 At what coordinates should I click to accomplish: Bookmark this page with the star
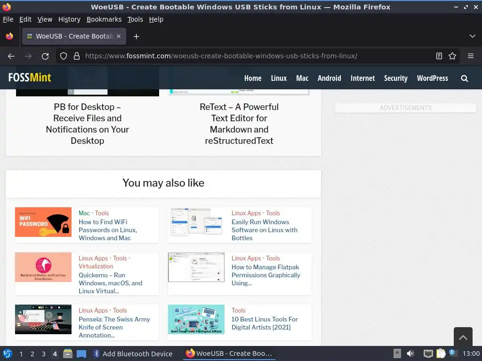coord(452,56)
